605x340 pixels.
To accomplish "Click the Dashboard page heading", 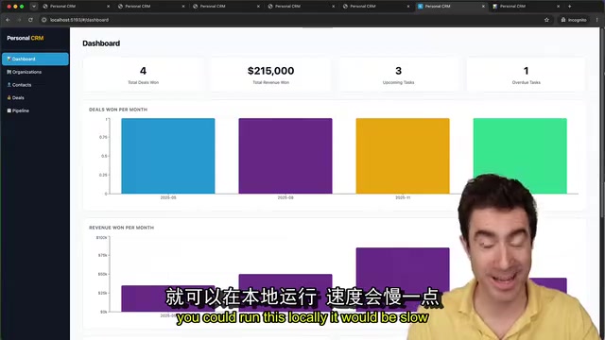I will (101, 43).
